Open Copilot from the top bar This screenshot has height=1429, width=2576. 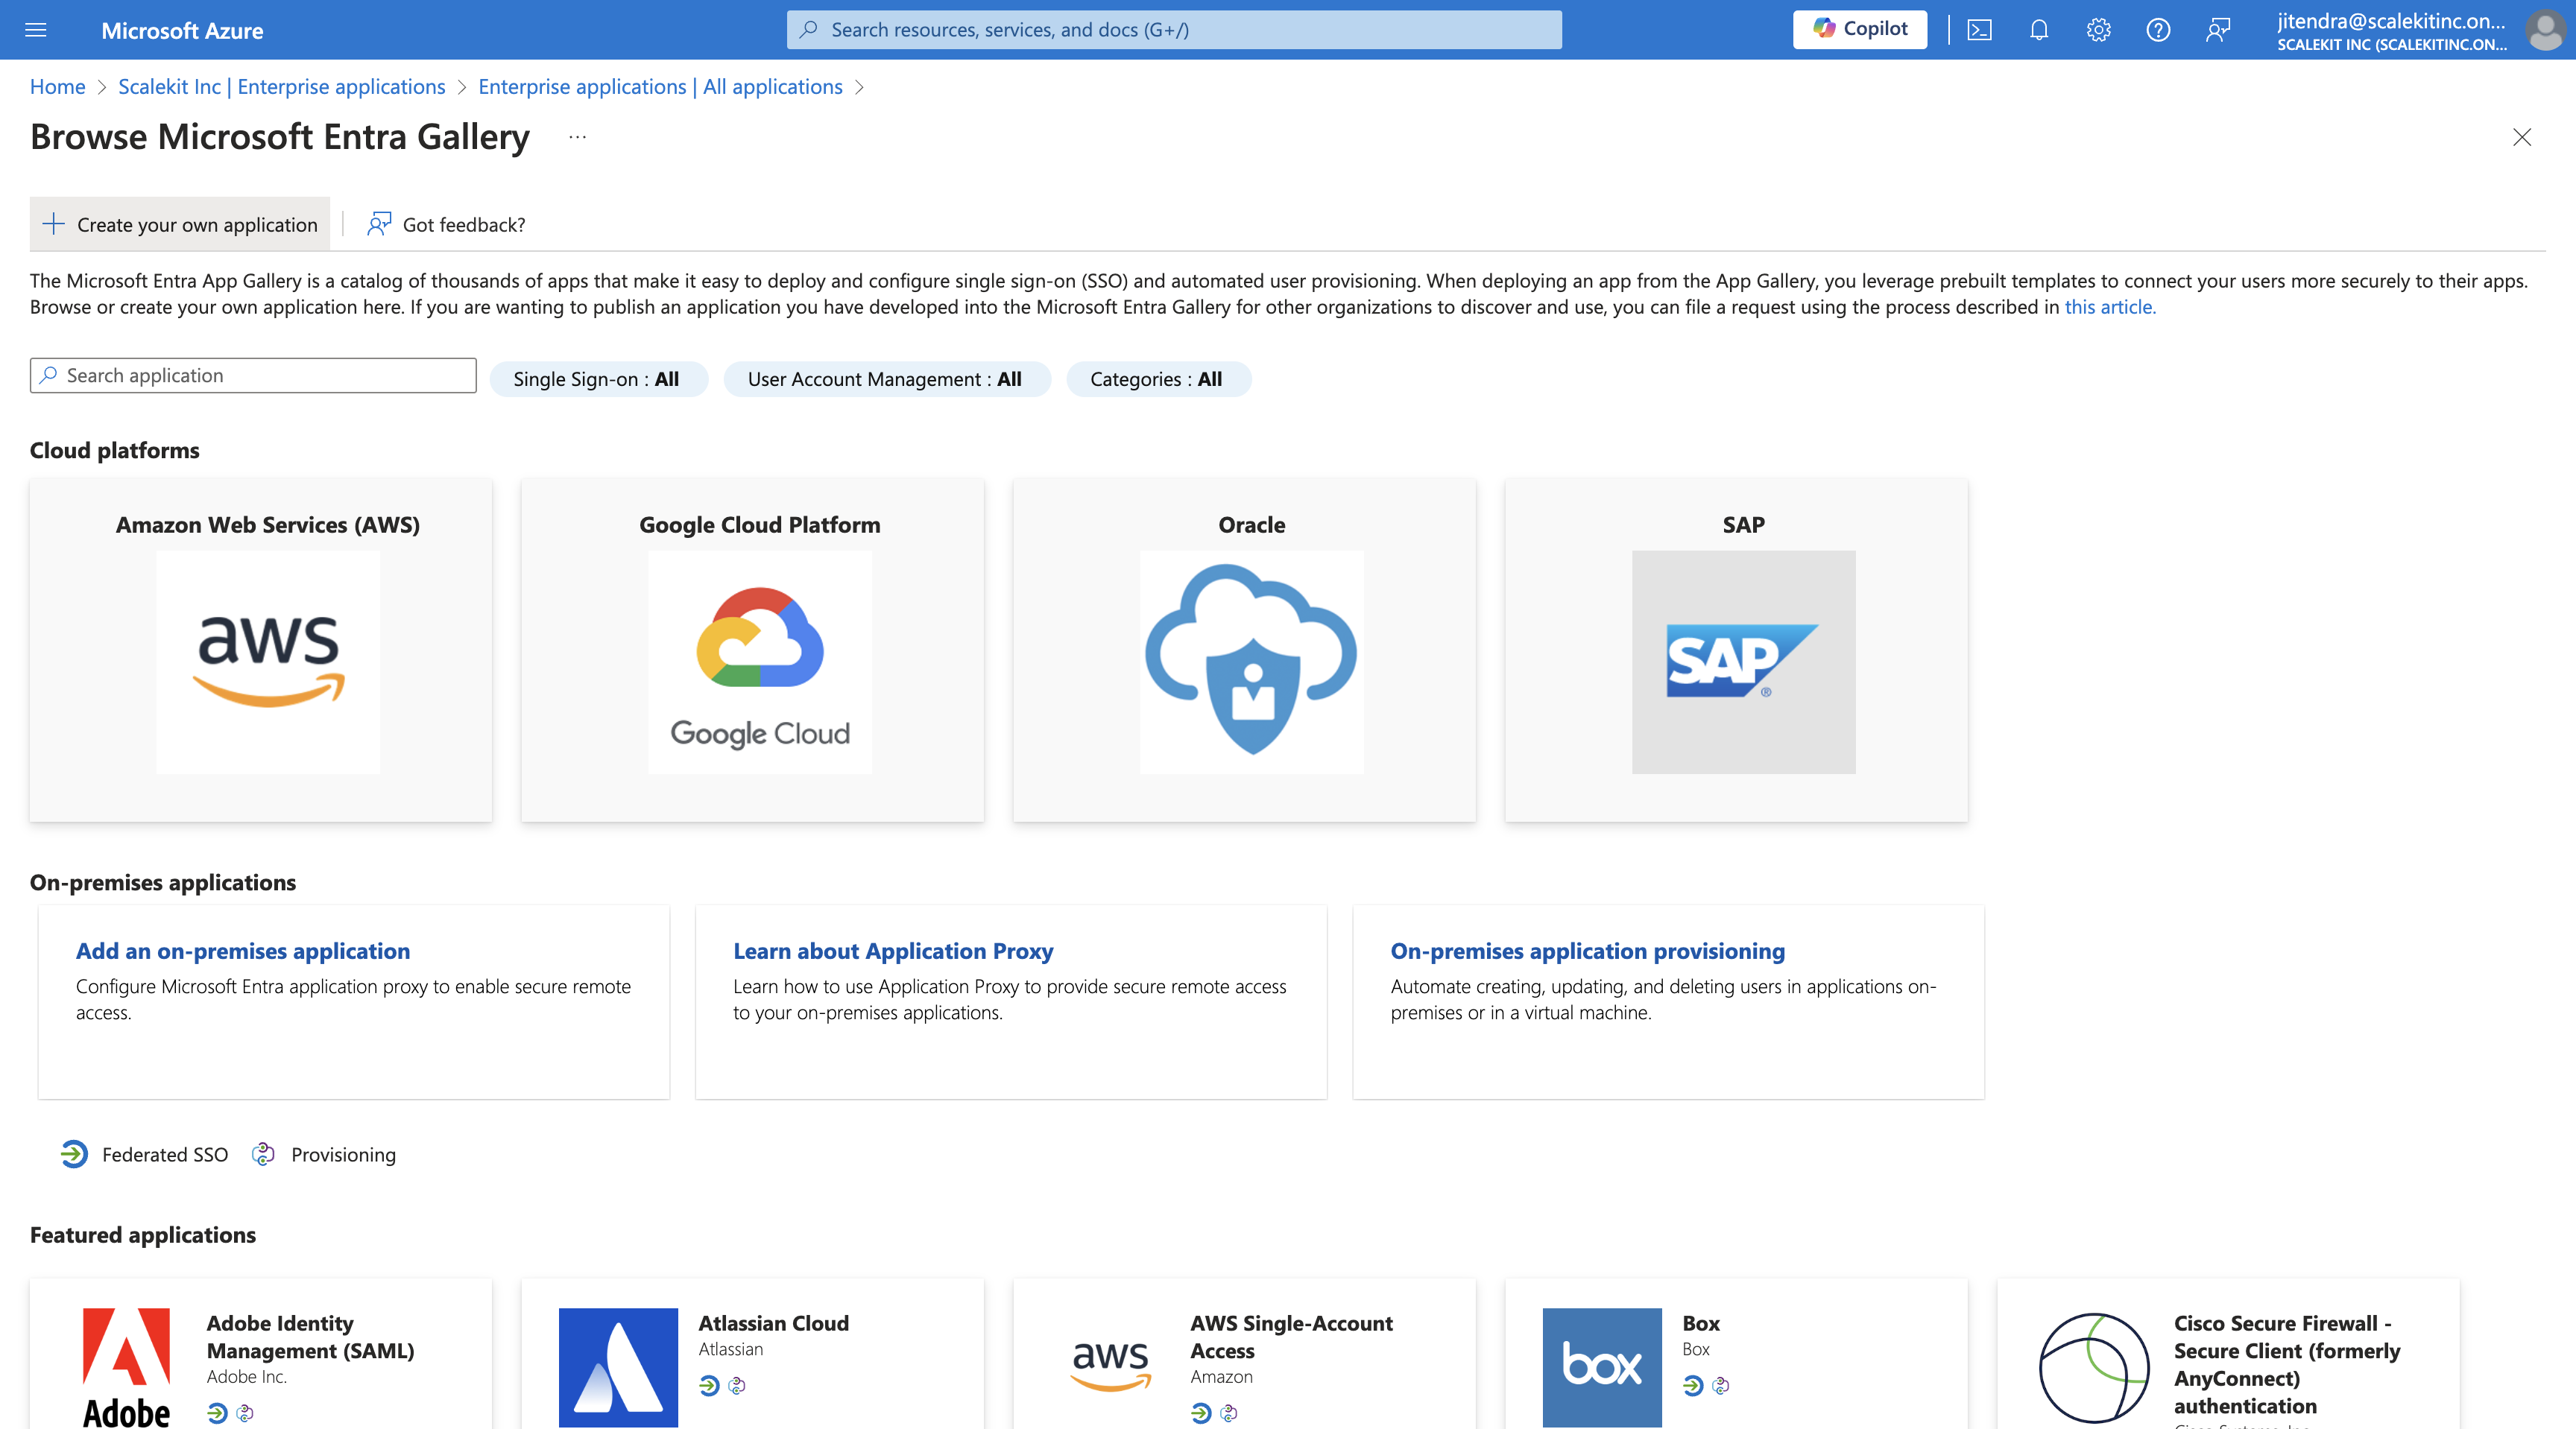(x=1860, y=29)
